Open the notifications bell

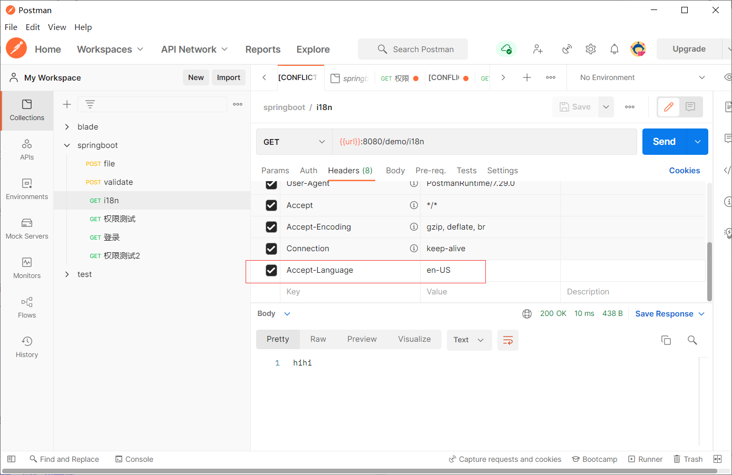point(614,49)
